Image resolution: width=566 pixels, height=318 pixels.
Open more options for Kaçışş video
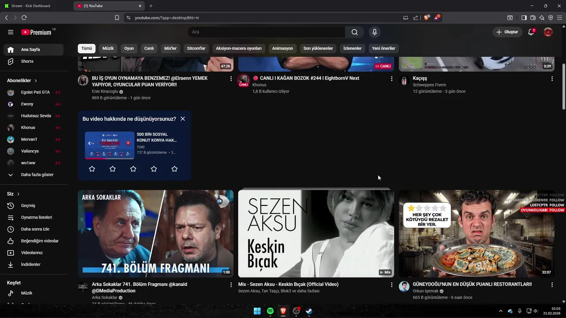(x=552, y=79)
